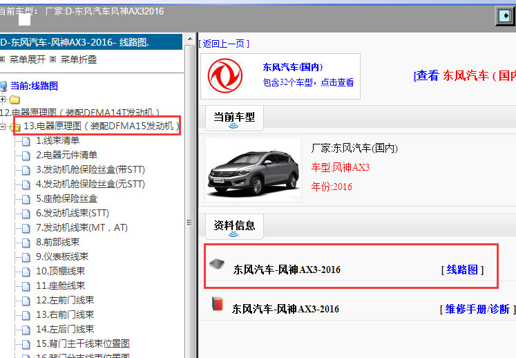Open 6.发动机线束(STT)
The height and width of the screenshot is (358, 516).
[73, 213]
